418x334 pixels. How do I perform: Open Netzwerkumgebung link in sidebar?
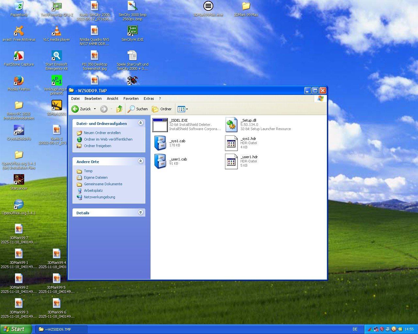[99, 197]
